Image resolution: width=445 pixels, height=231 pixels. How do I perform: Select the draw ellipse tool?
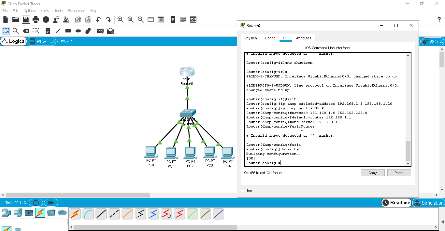pos(78,31)
